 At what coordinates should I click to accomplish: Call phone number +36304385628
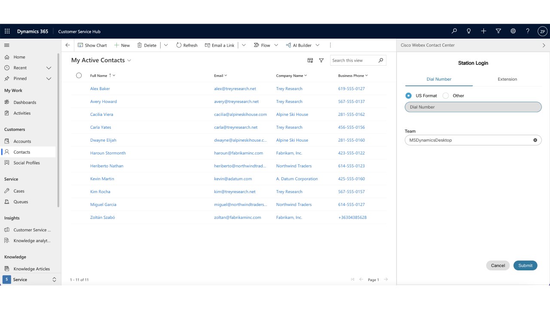pos(352,218)
